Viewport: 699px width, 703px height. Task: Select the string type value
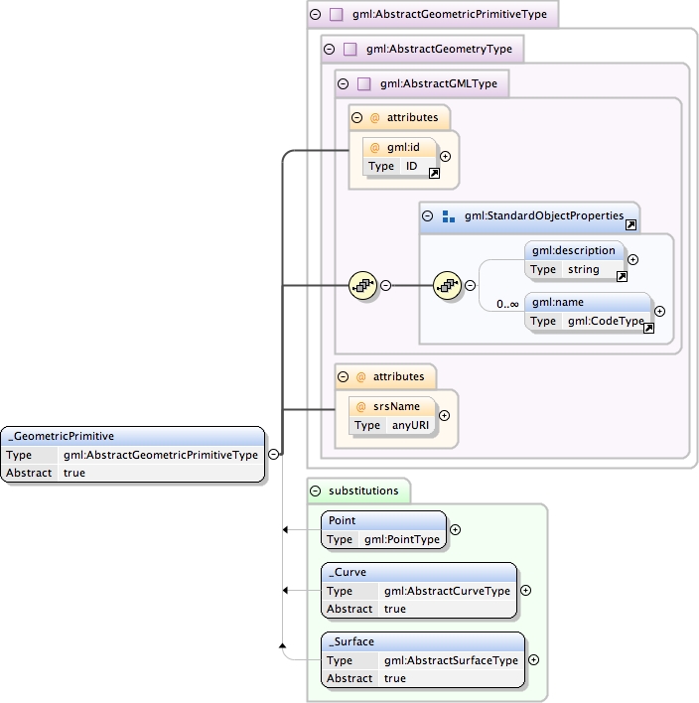pyautogui.click(x=583, y=269)
